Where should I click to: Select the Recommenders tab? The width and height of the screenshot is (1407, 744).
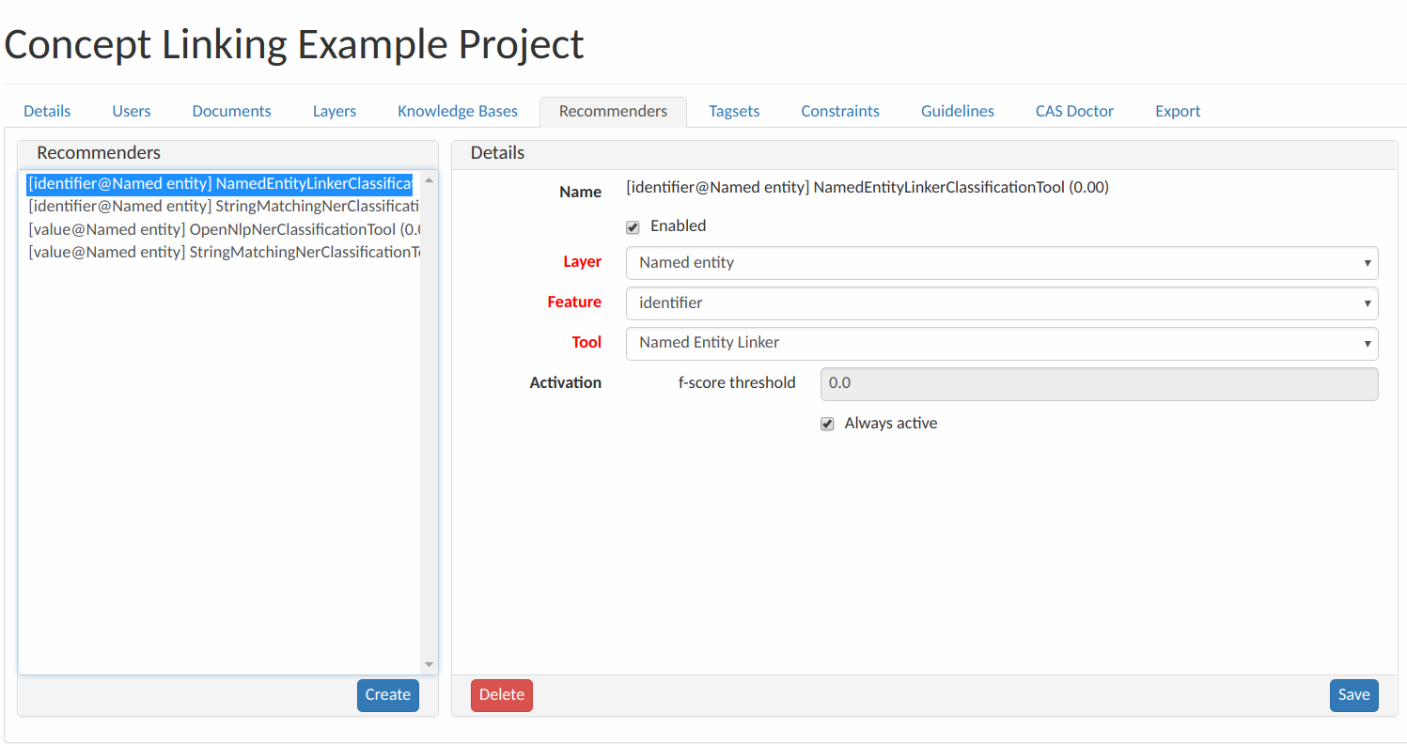pos(613,111)
